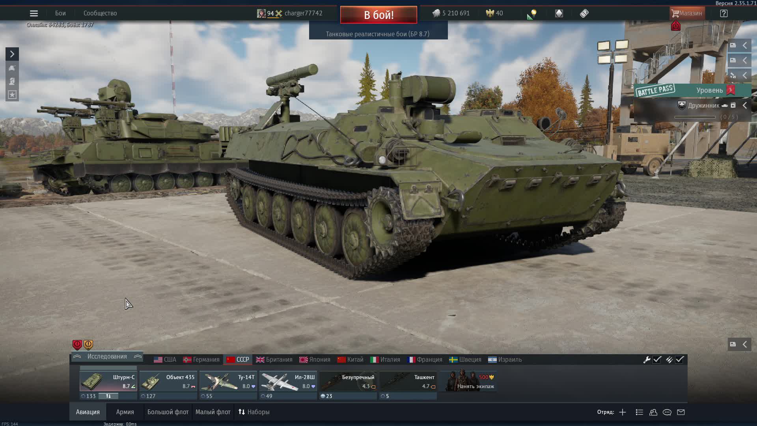Switch to the Германия nation tab
Image resolution: width=757 pixels, height=426 pixels.
tap(201, 359)
